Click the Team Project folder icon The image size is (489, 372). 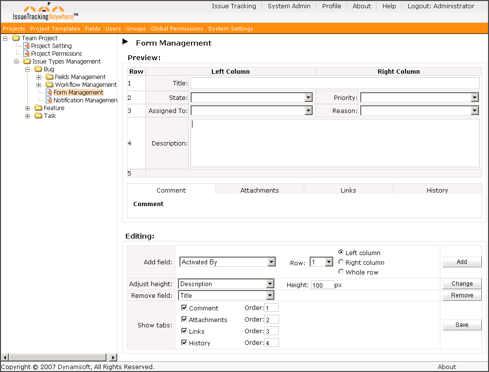pos(16,38)
